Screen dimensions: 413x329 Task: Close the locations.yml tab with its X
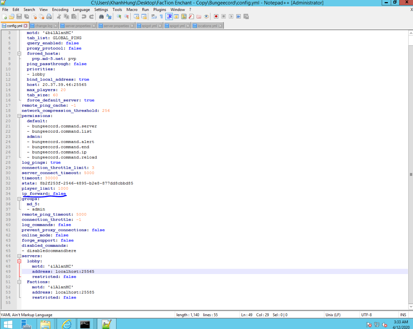(x=220, y=26)
